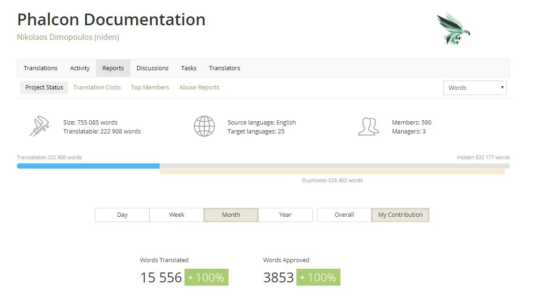This screenshot has height=302, width=546.
Task: Set period to Week
Action: 177,215
